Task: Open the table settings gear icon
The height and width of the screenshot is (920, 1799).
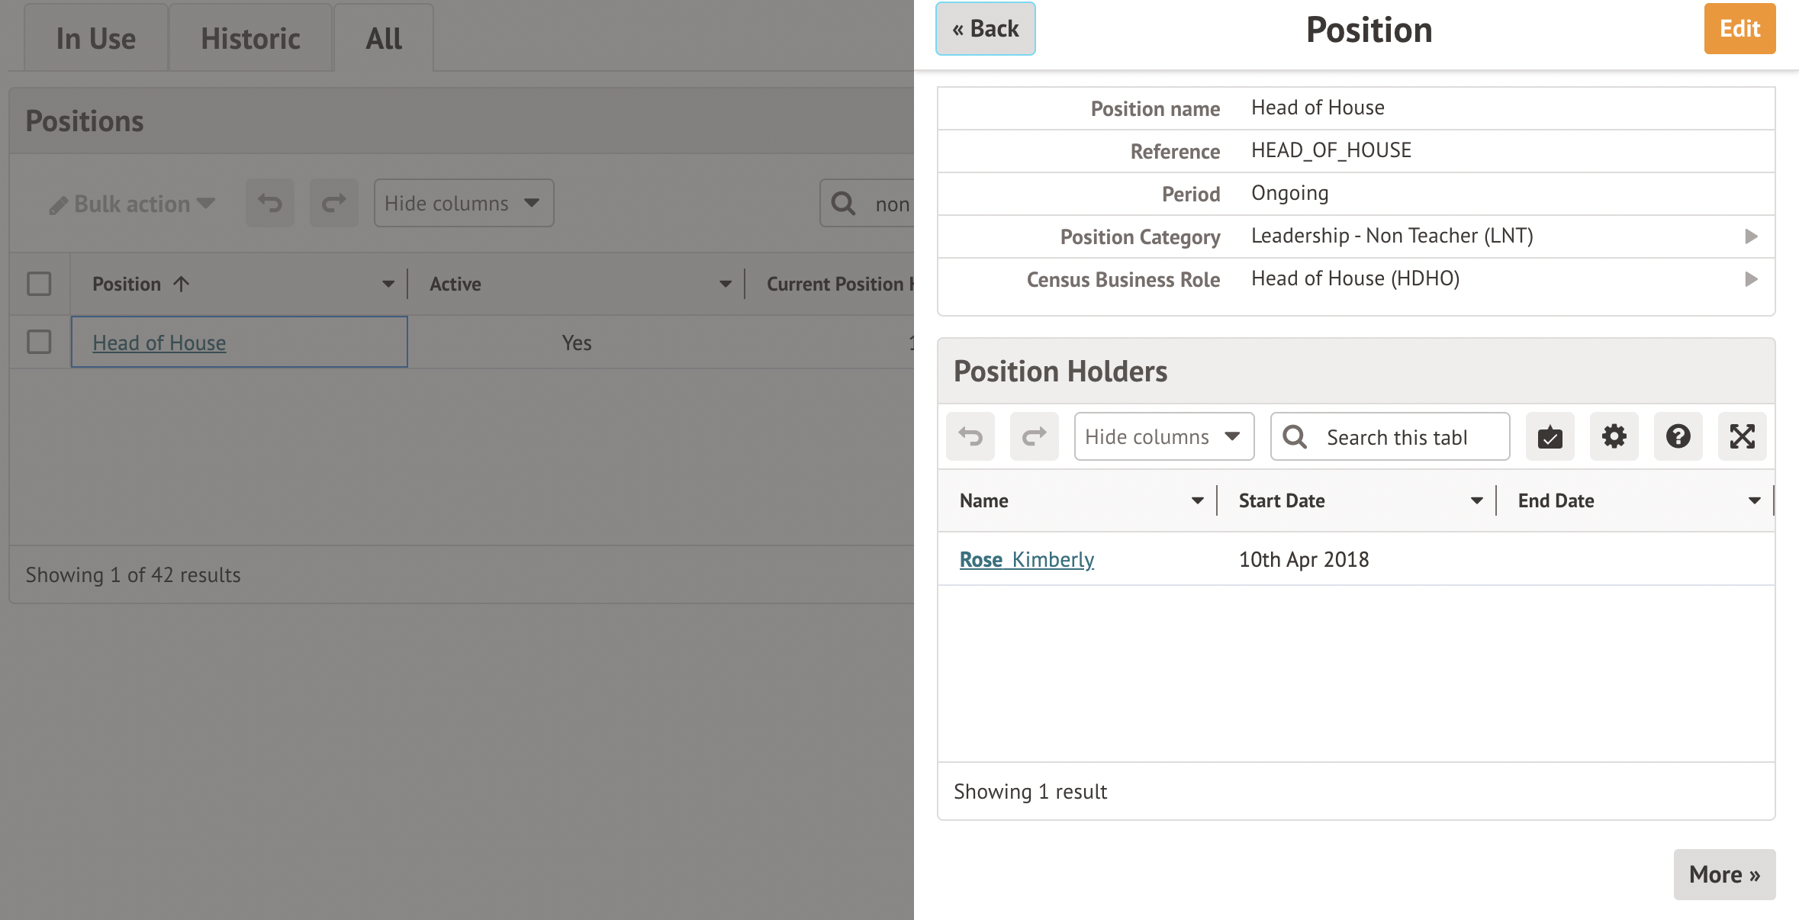Action: coord(1614,436)
